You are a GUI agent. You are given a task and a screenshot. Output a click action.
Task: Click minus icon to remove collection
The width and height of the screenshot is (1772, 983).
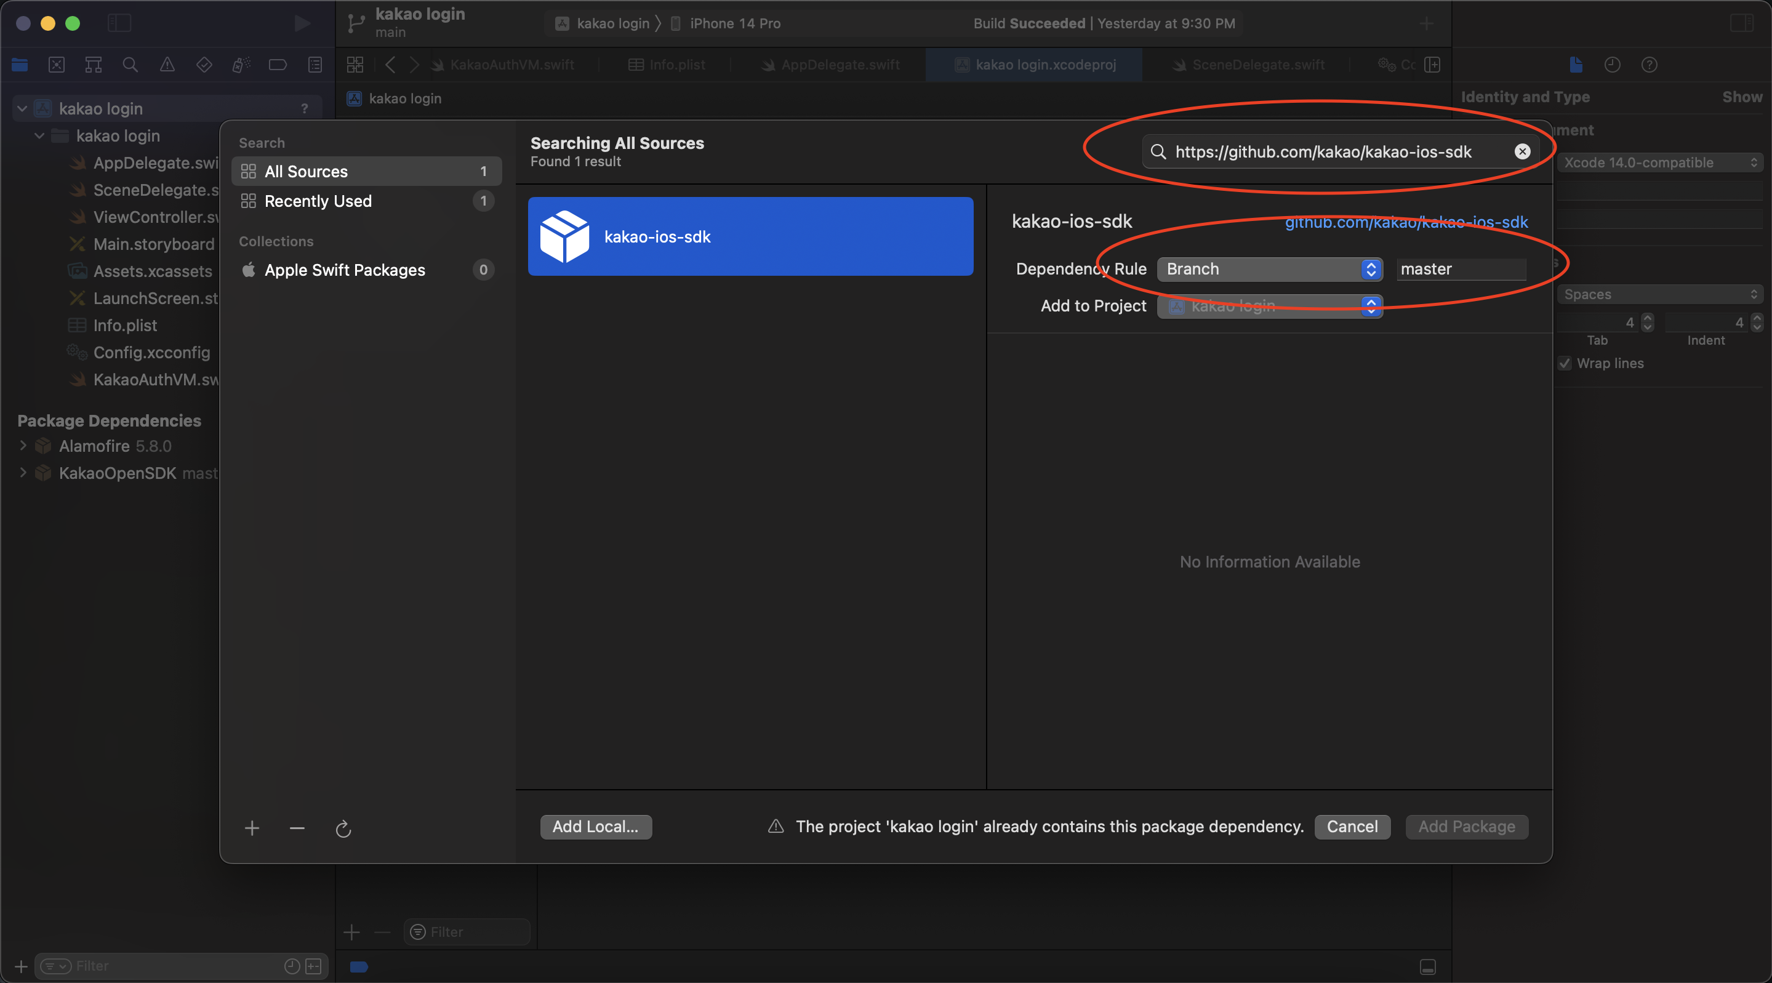pos(297,829)
